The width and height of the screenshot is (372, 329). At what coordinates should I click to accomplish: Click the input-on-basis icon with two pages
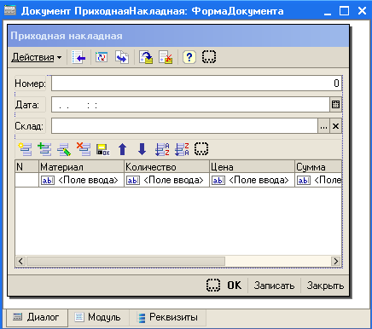(x=122, y=57)
